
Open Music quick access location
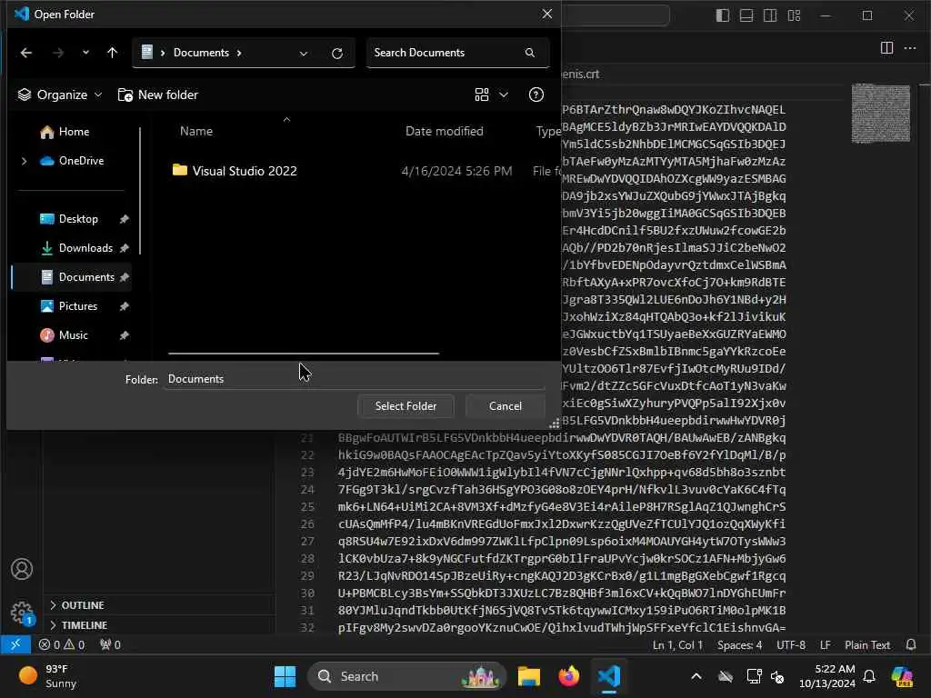pos(65,335)
